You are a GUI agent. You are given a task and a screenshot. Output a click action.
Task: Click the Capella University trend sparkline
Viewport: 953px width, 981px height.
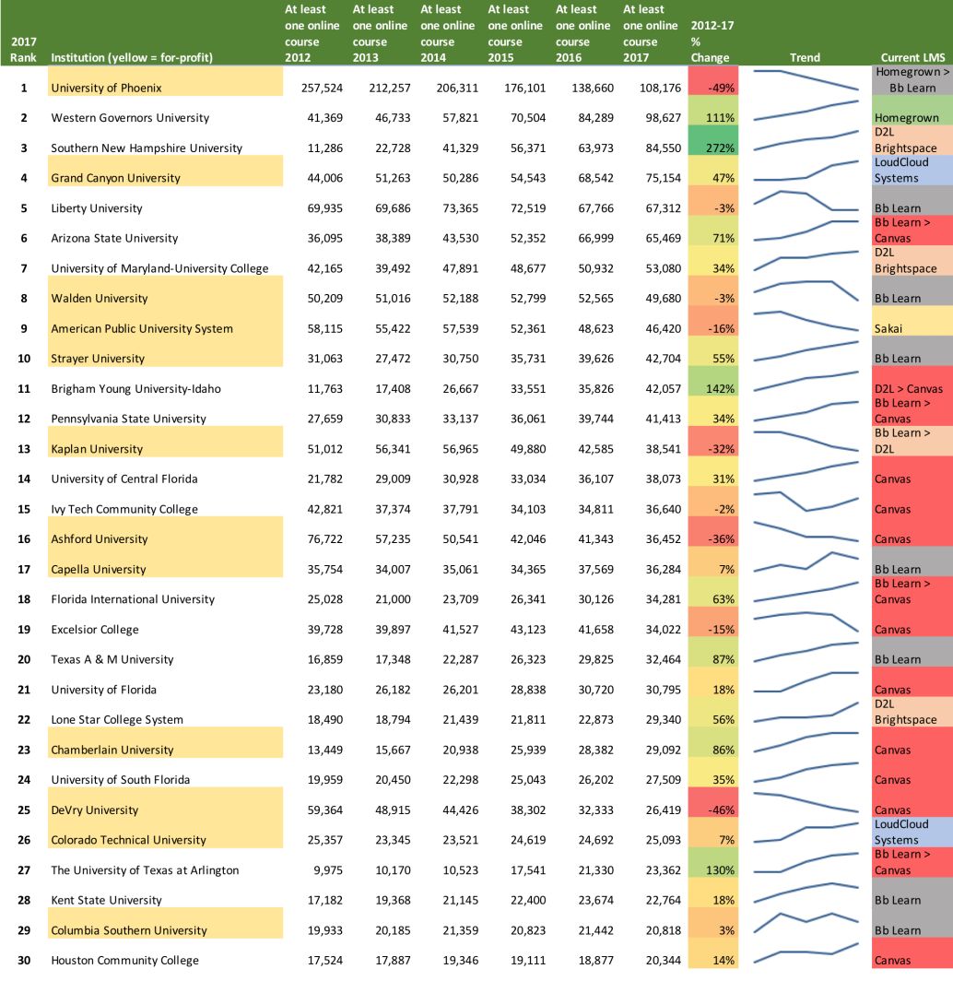coord(806,561)
